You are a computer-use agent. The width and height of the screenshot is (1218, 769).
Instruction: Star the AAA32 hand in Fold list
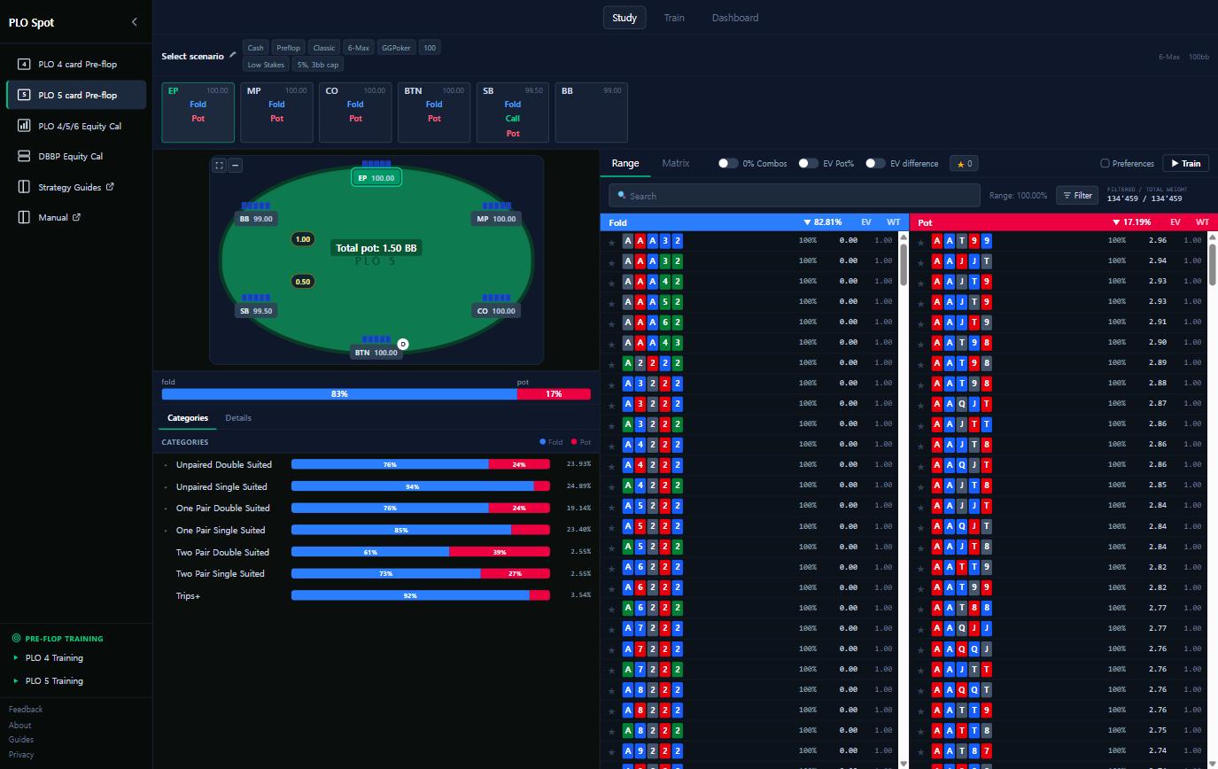coord(611,241)
